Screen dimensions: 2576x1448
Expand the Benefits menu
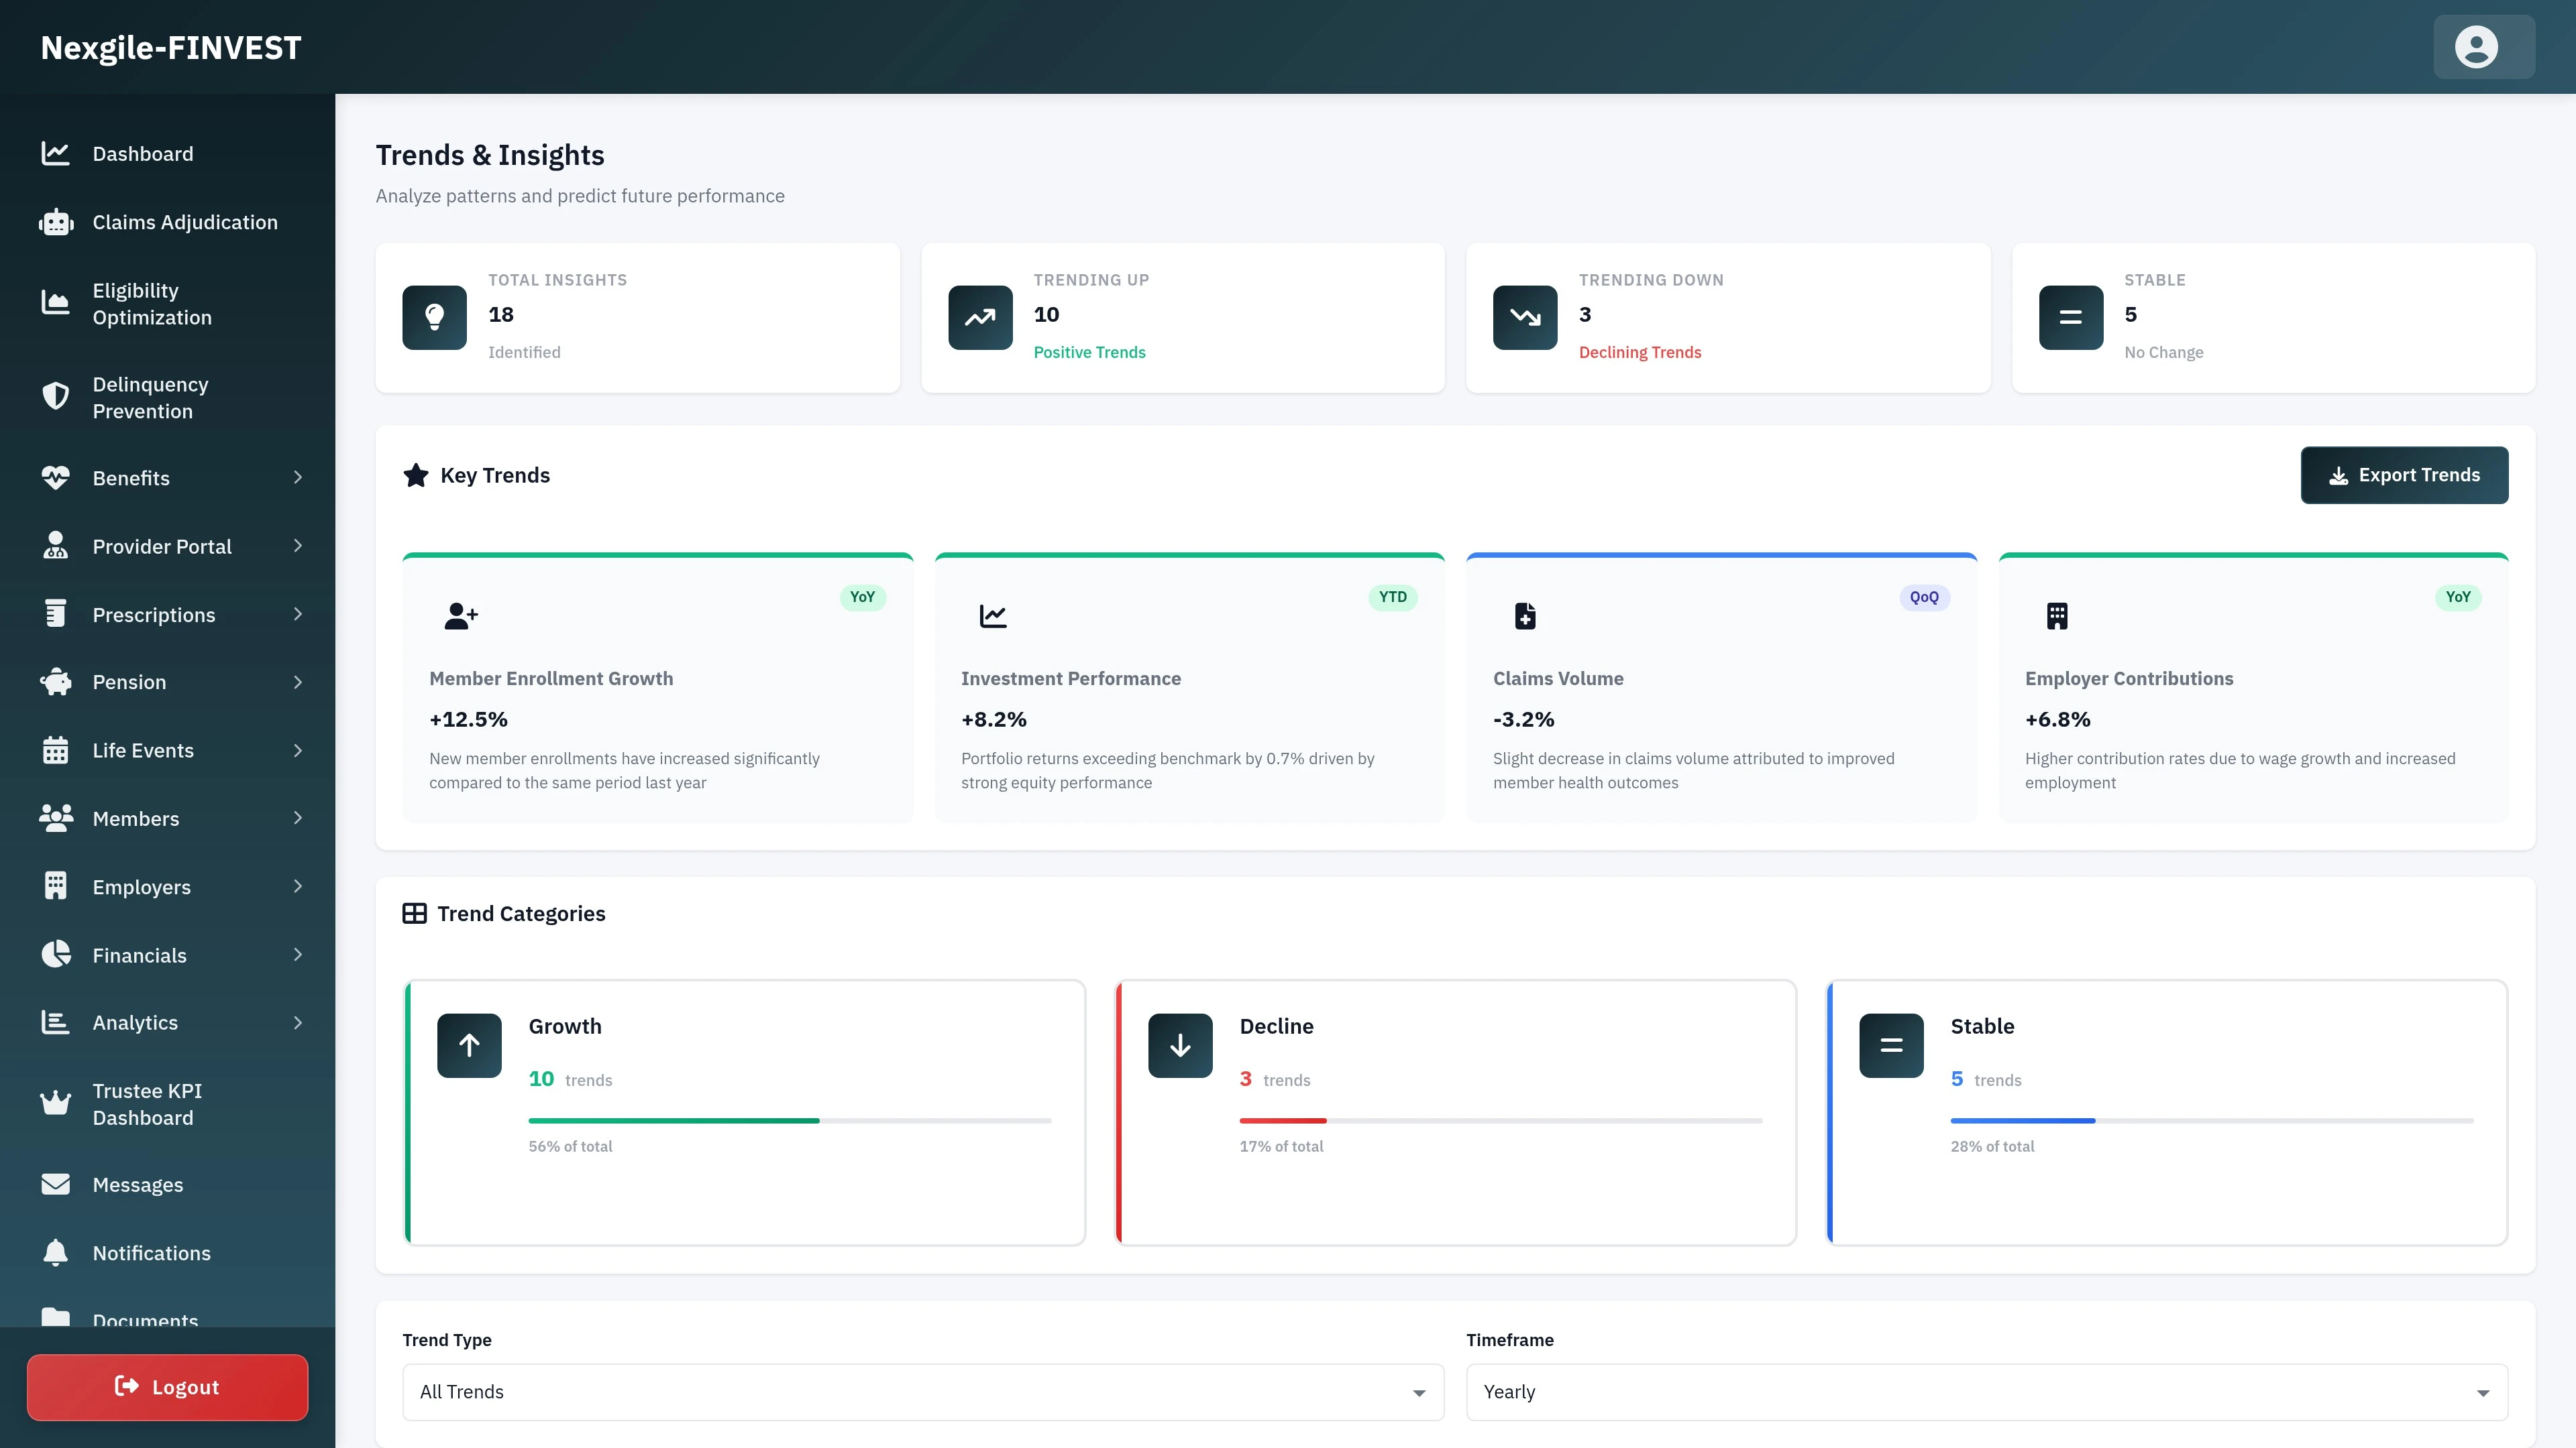(131, 478)
